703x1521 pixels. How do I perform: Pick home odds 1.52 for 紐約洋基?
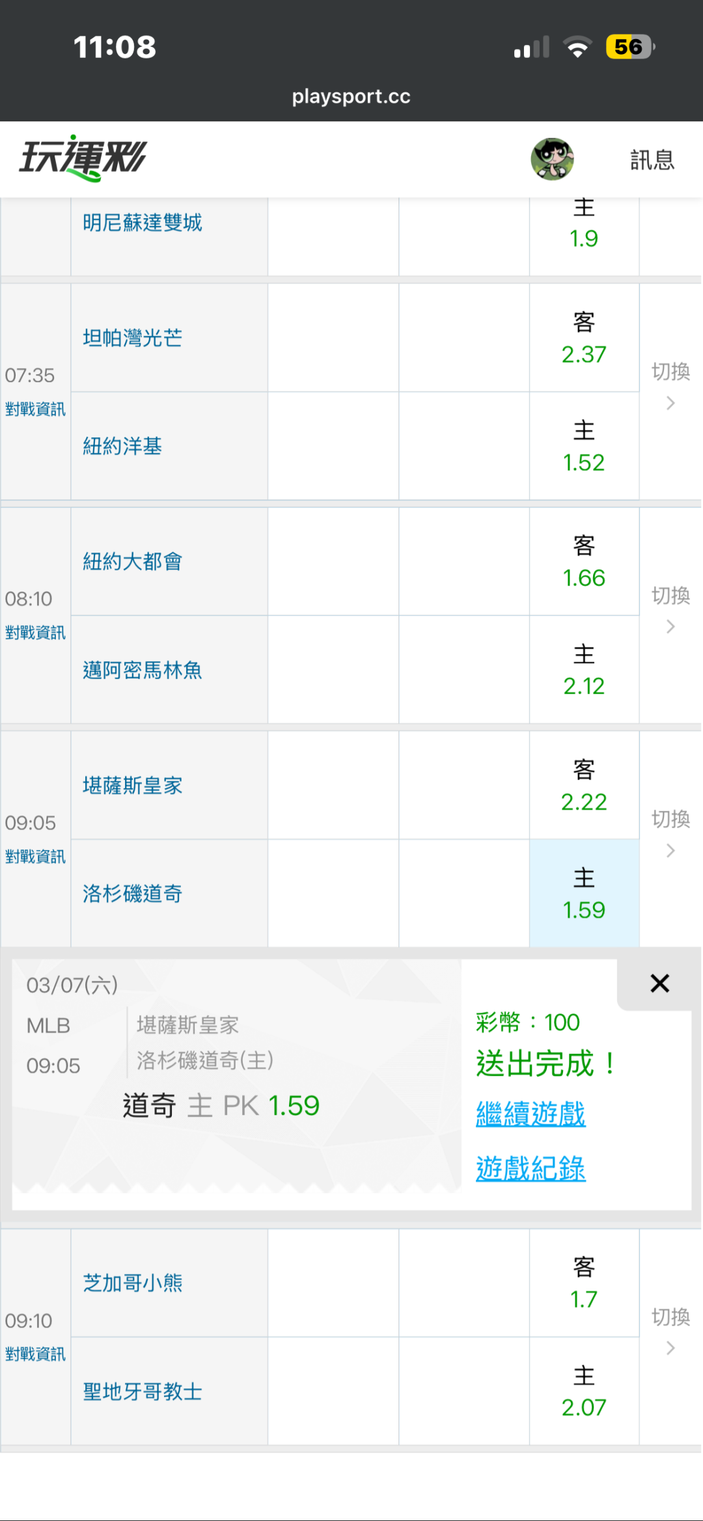(x=584, y=446)
